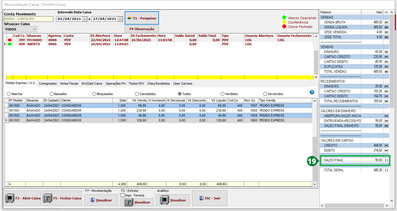Click the Mov Cx value 1658
Viewport: 397px width, 211px height.
[253, 110]
